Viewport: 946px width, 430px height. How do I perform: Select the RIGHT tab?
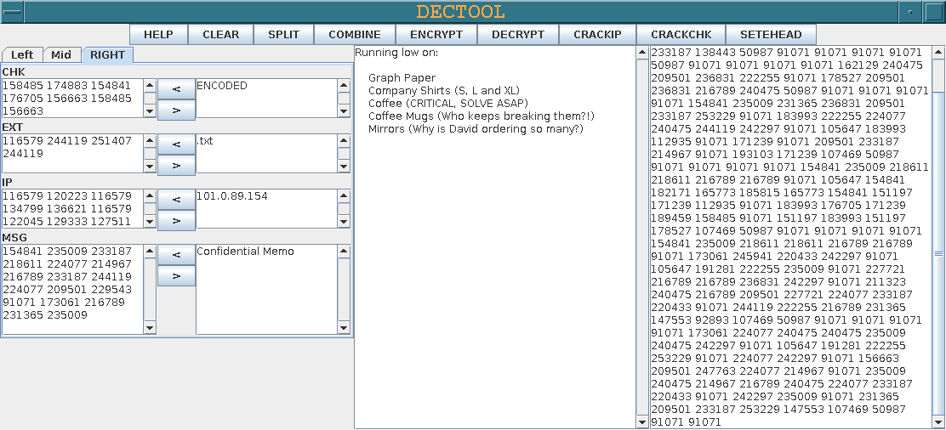107,55
